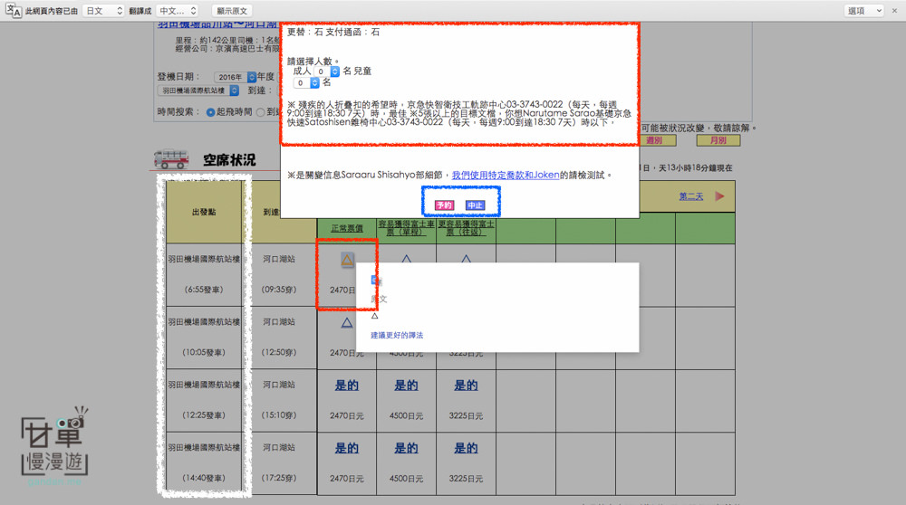Click the Fuji one-way ticket column header
The height and width of the screenshot is (505, 906).
(x=406, y=228)
